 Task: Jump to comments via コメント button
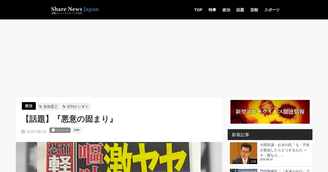(60, 130)
